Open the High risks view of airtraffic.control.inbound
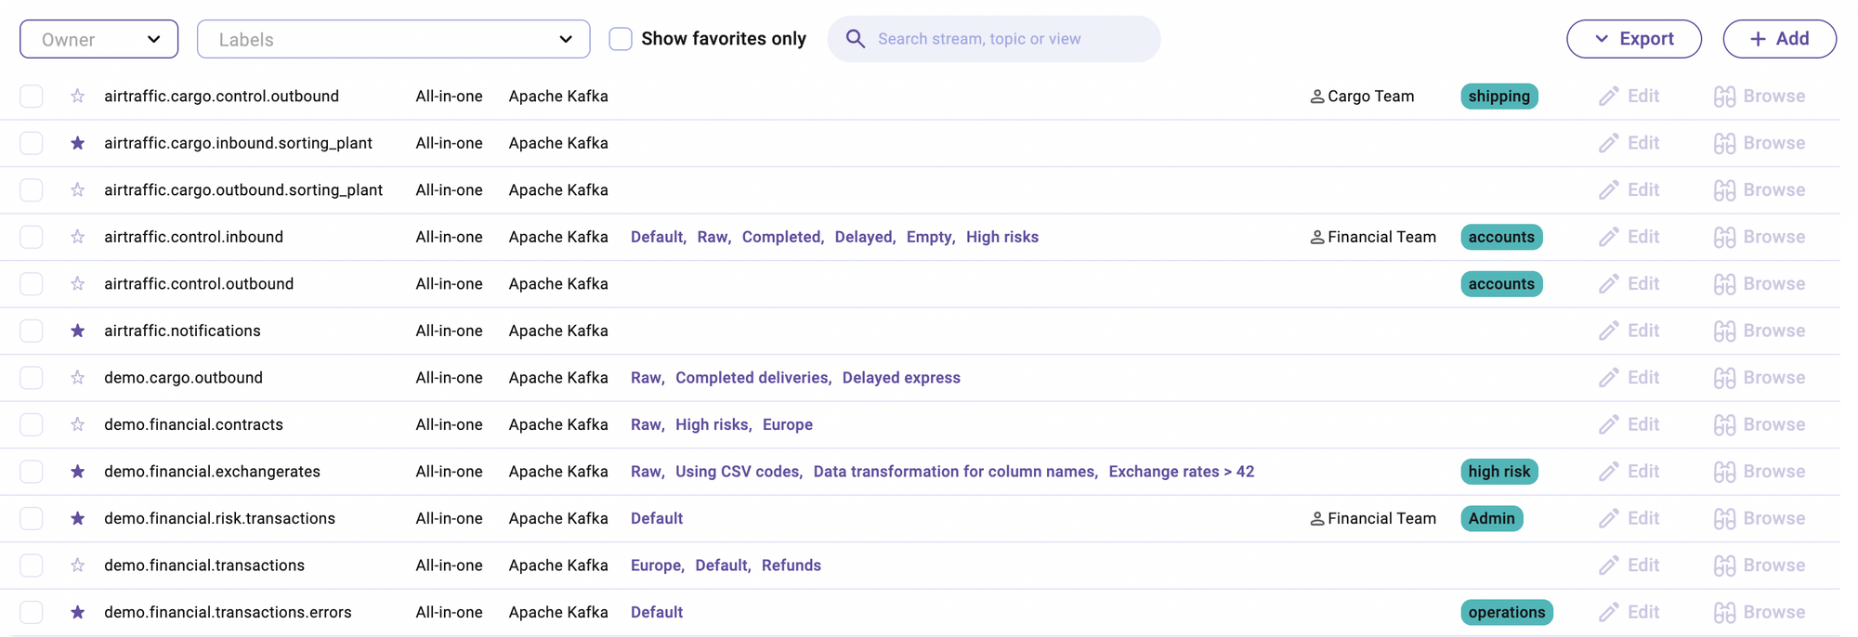Screen dimensions: 1858x637 click(1002, 237)
